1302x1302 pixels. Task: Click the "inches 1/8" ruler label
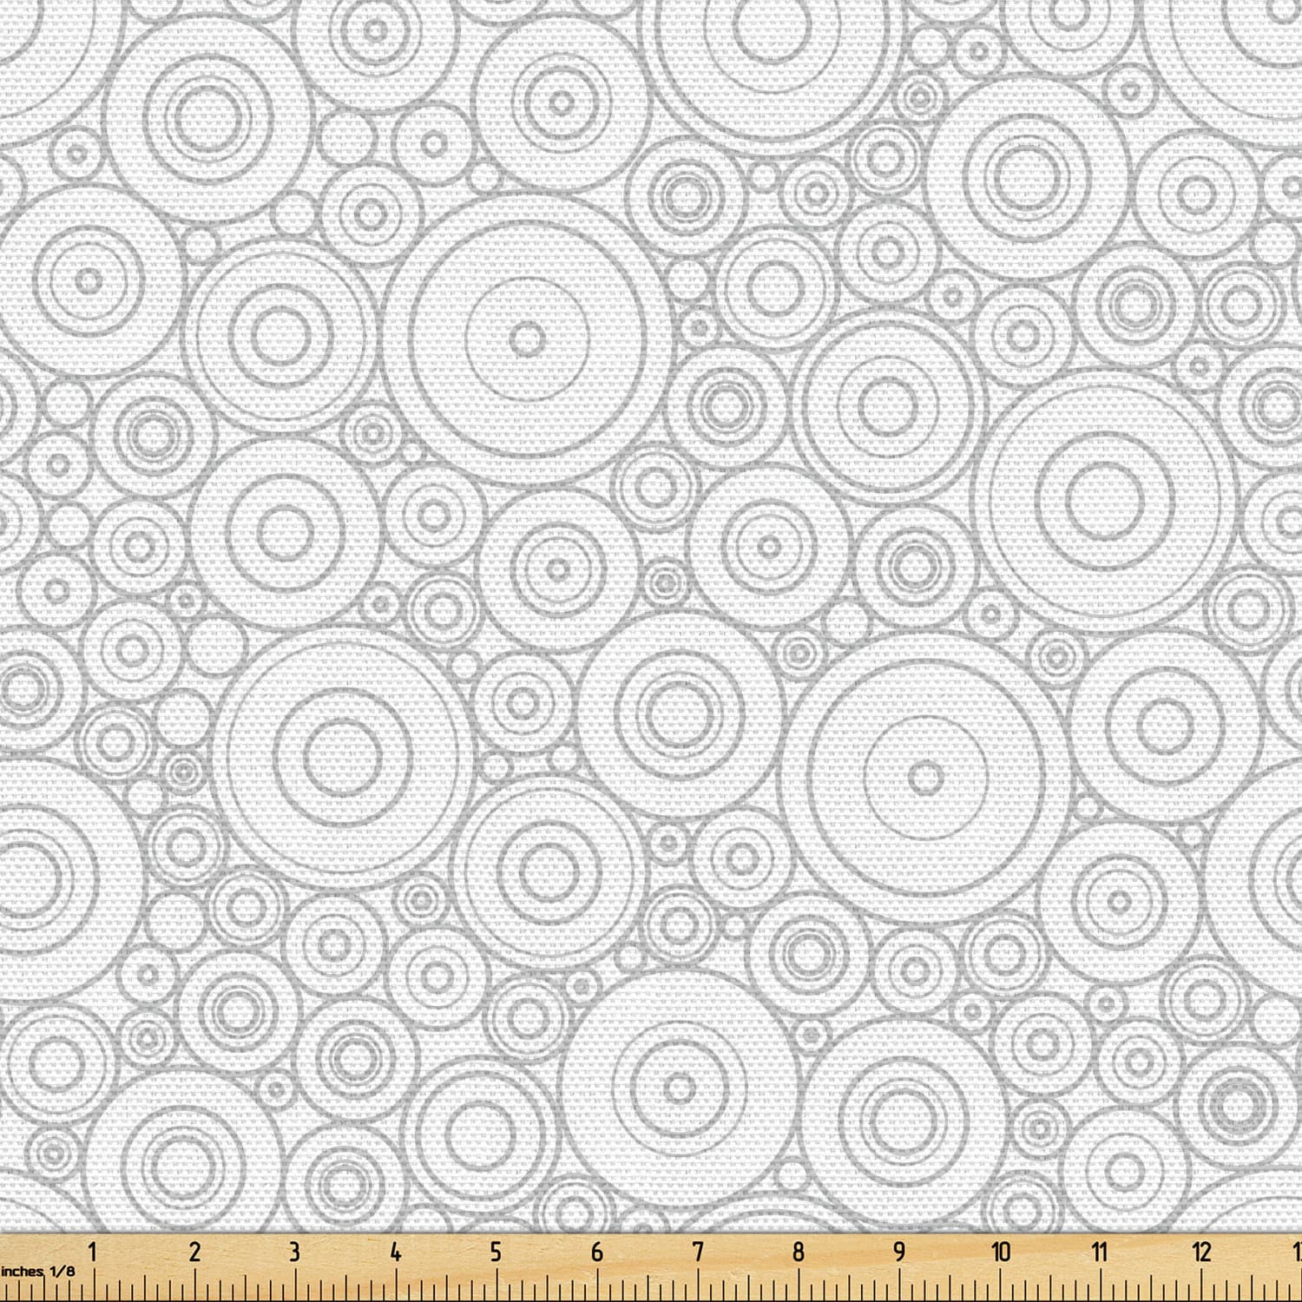tap(38, 1272)
